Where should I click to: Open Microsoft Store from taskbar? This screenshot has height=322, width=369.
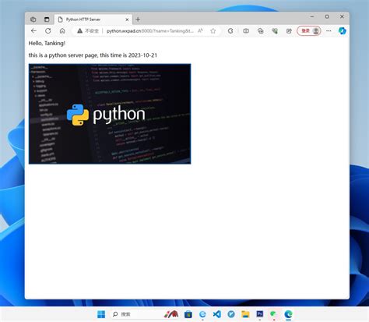point(188,314)
